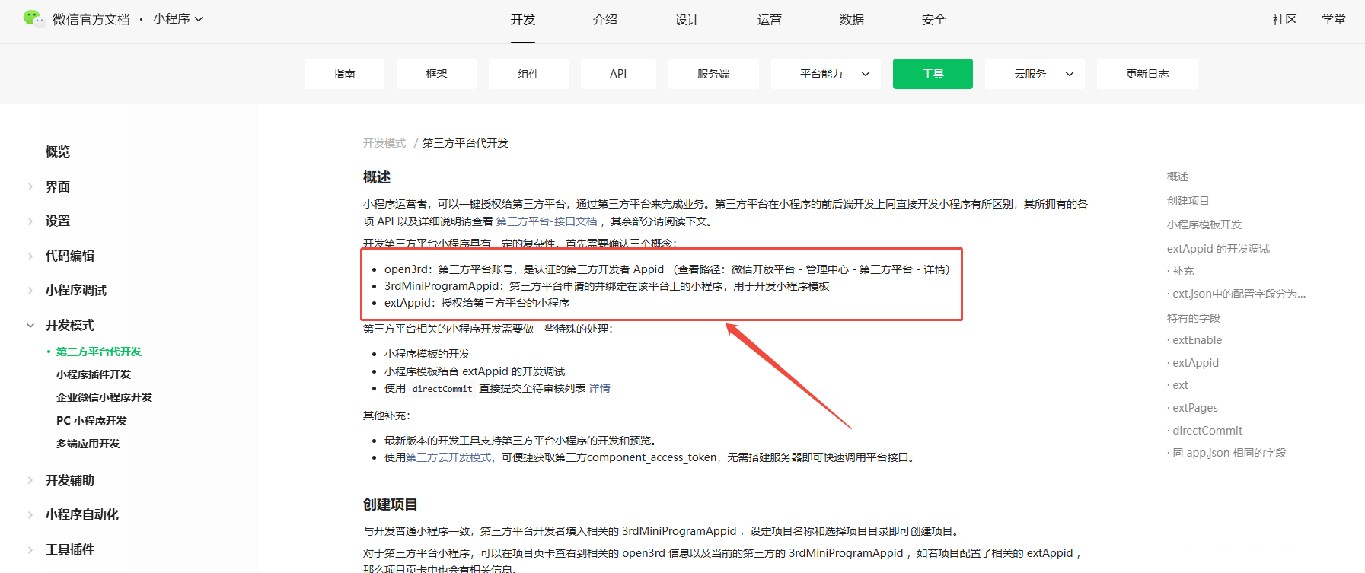This screenshot has width=1365, height=573.
Task: Select 第三方平台代开发 in the sidebar
Action: (x=99, y=352)
